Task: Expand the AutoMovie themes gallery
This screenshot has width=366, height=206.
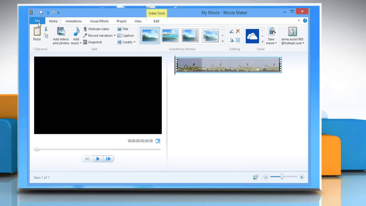Action: (222, 41)
